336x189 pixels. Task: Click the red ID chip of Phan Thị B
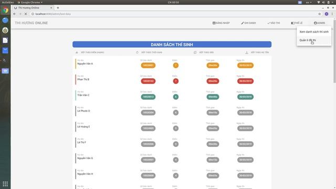[148, 81]
